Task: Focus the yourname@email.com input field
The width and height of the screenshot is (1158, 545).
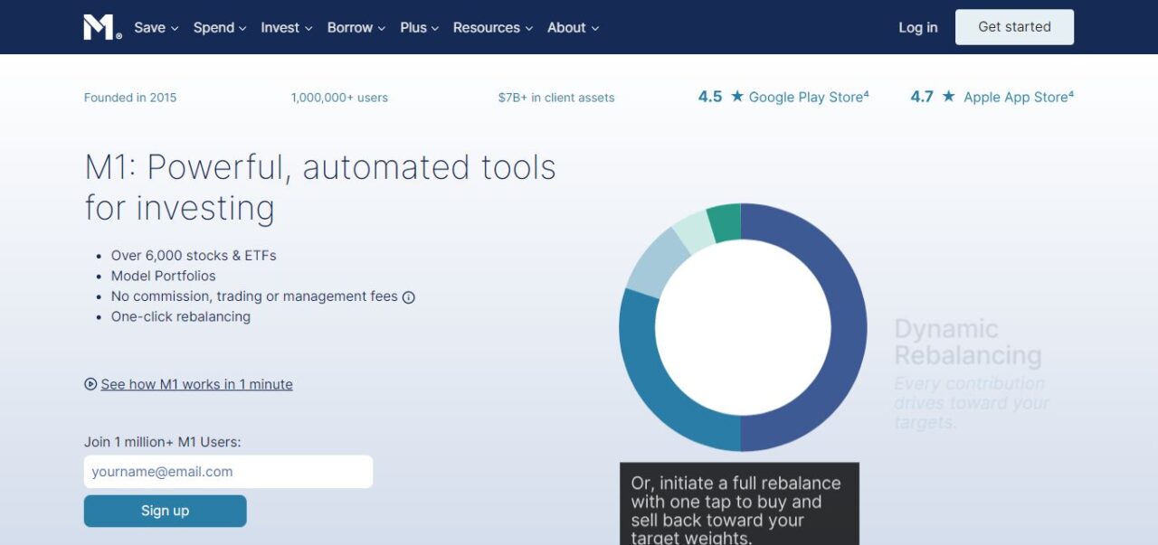Action: point(228,472)
